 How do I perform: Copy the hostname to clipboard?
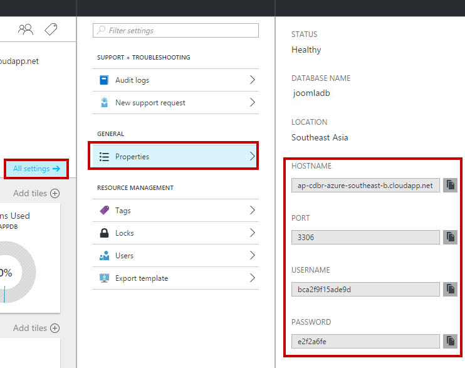450,185
